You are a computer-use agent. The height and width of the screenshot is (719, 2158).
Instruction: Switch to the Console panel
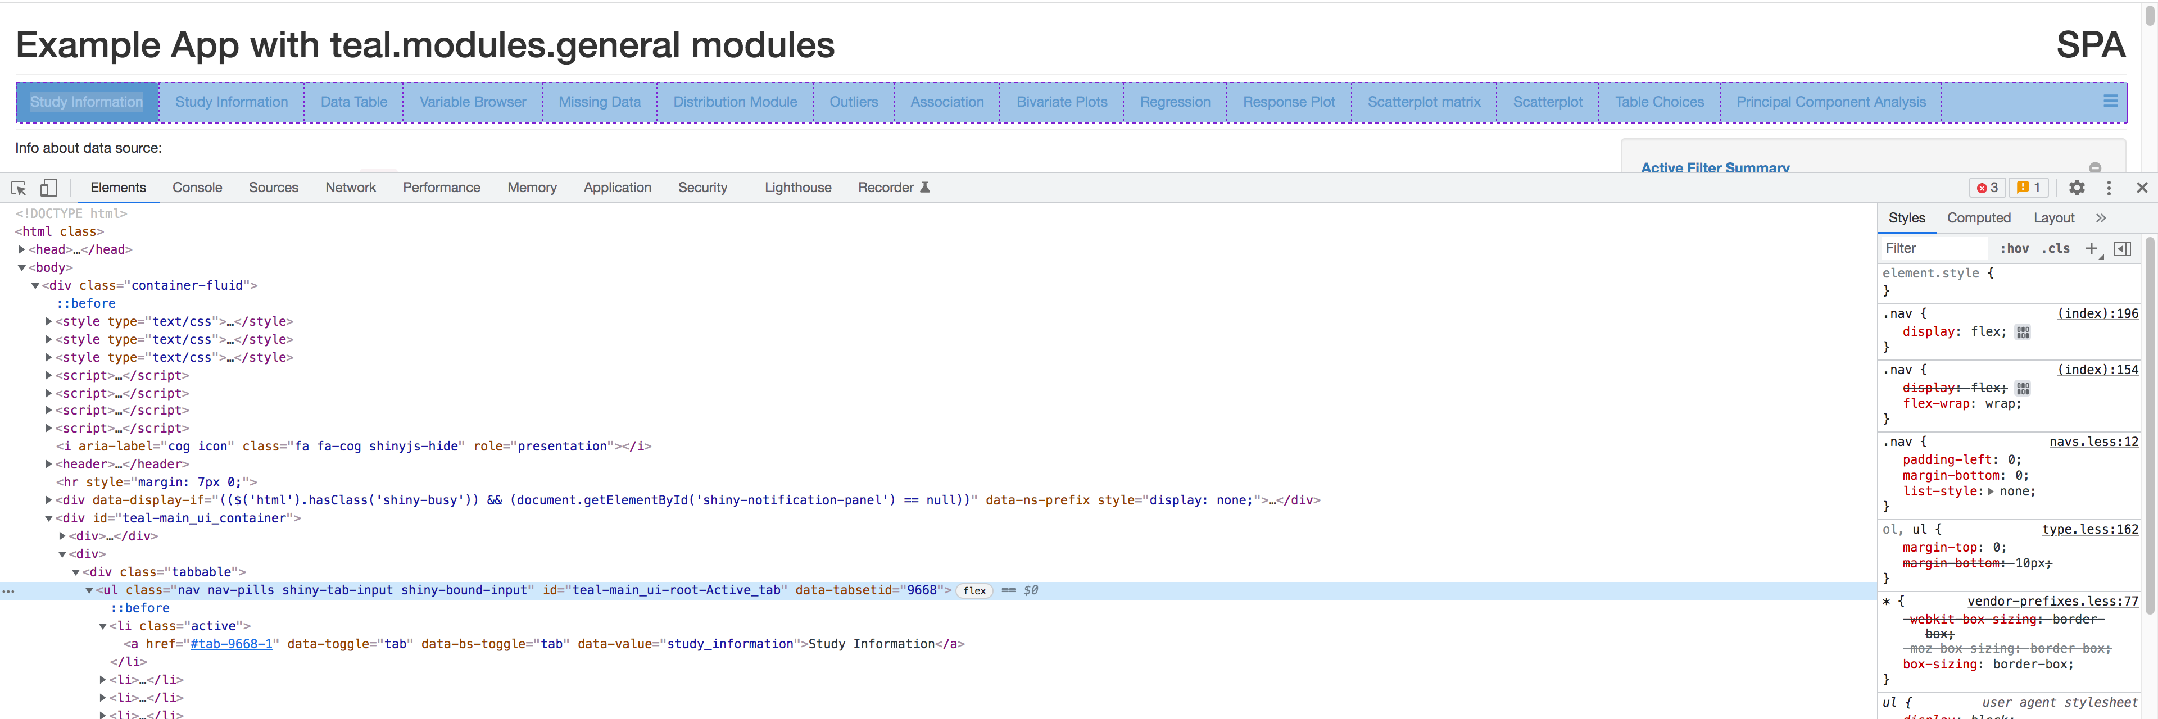point(197,188)
